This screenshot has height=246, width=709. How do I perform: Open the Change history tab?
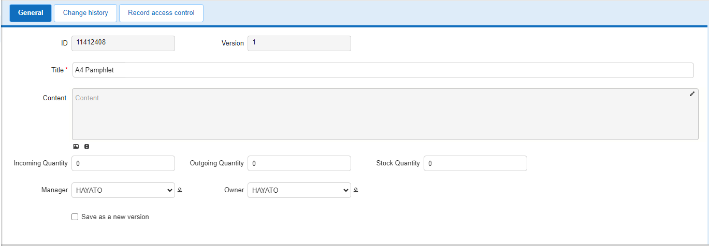(85, 13)
